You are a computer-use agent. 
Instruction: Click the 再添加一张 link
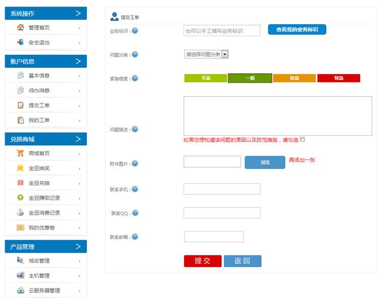(x=302, y=160)
